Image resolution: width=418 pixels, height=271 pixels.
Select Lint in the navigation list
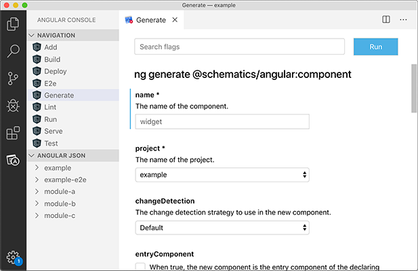(x=73, y=107)
